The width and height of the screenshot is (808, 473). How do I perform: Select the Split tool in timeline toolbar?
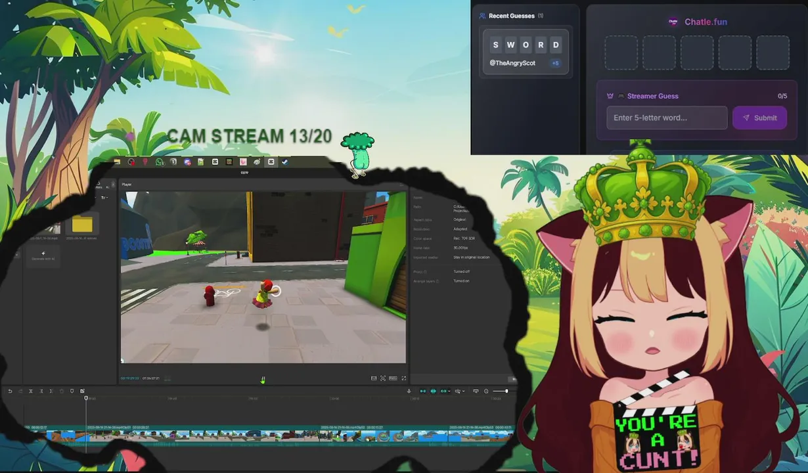(31, 391)
